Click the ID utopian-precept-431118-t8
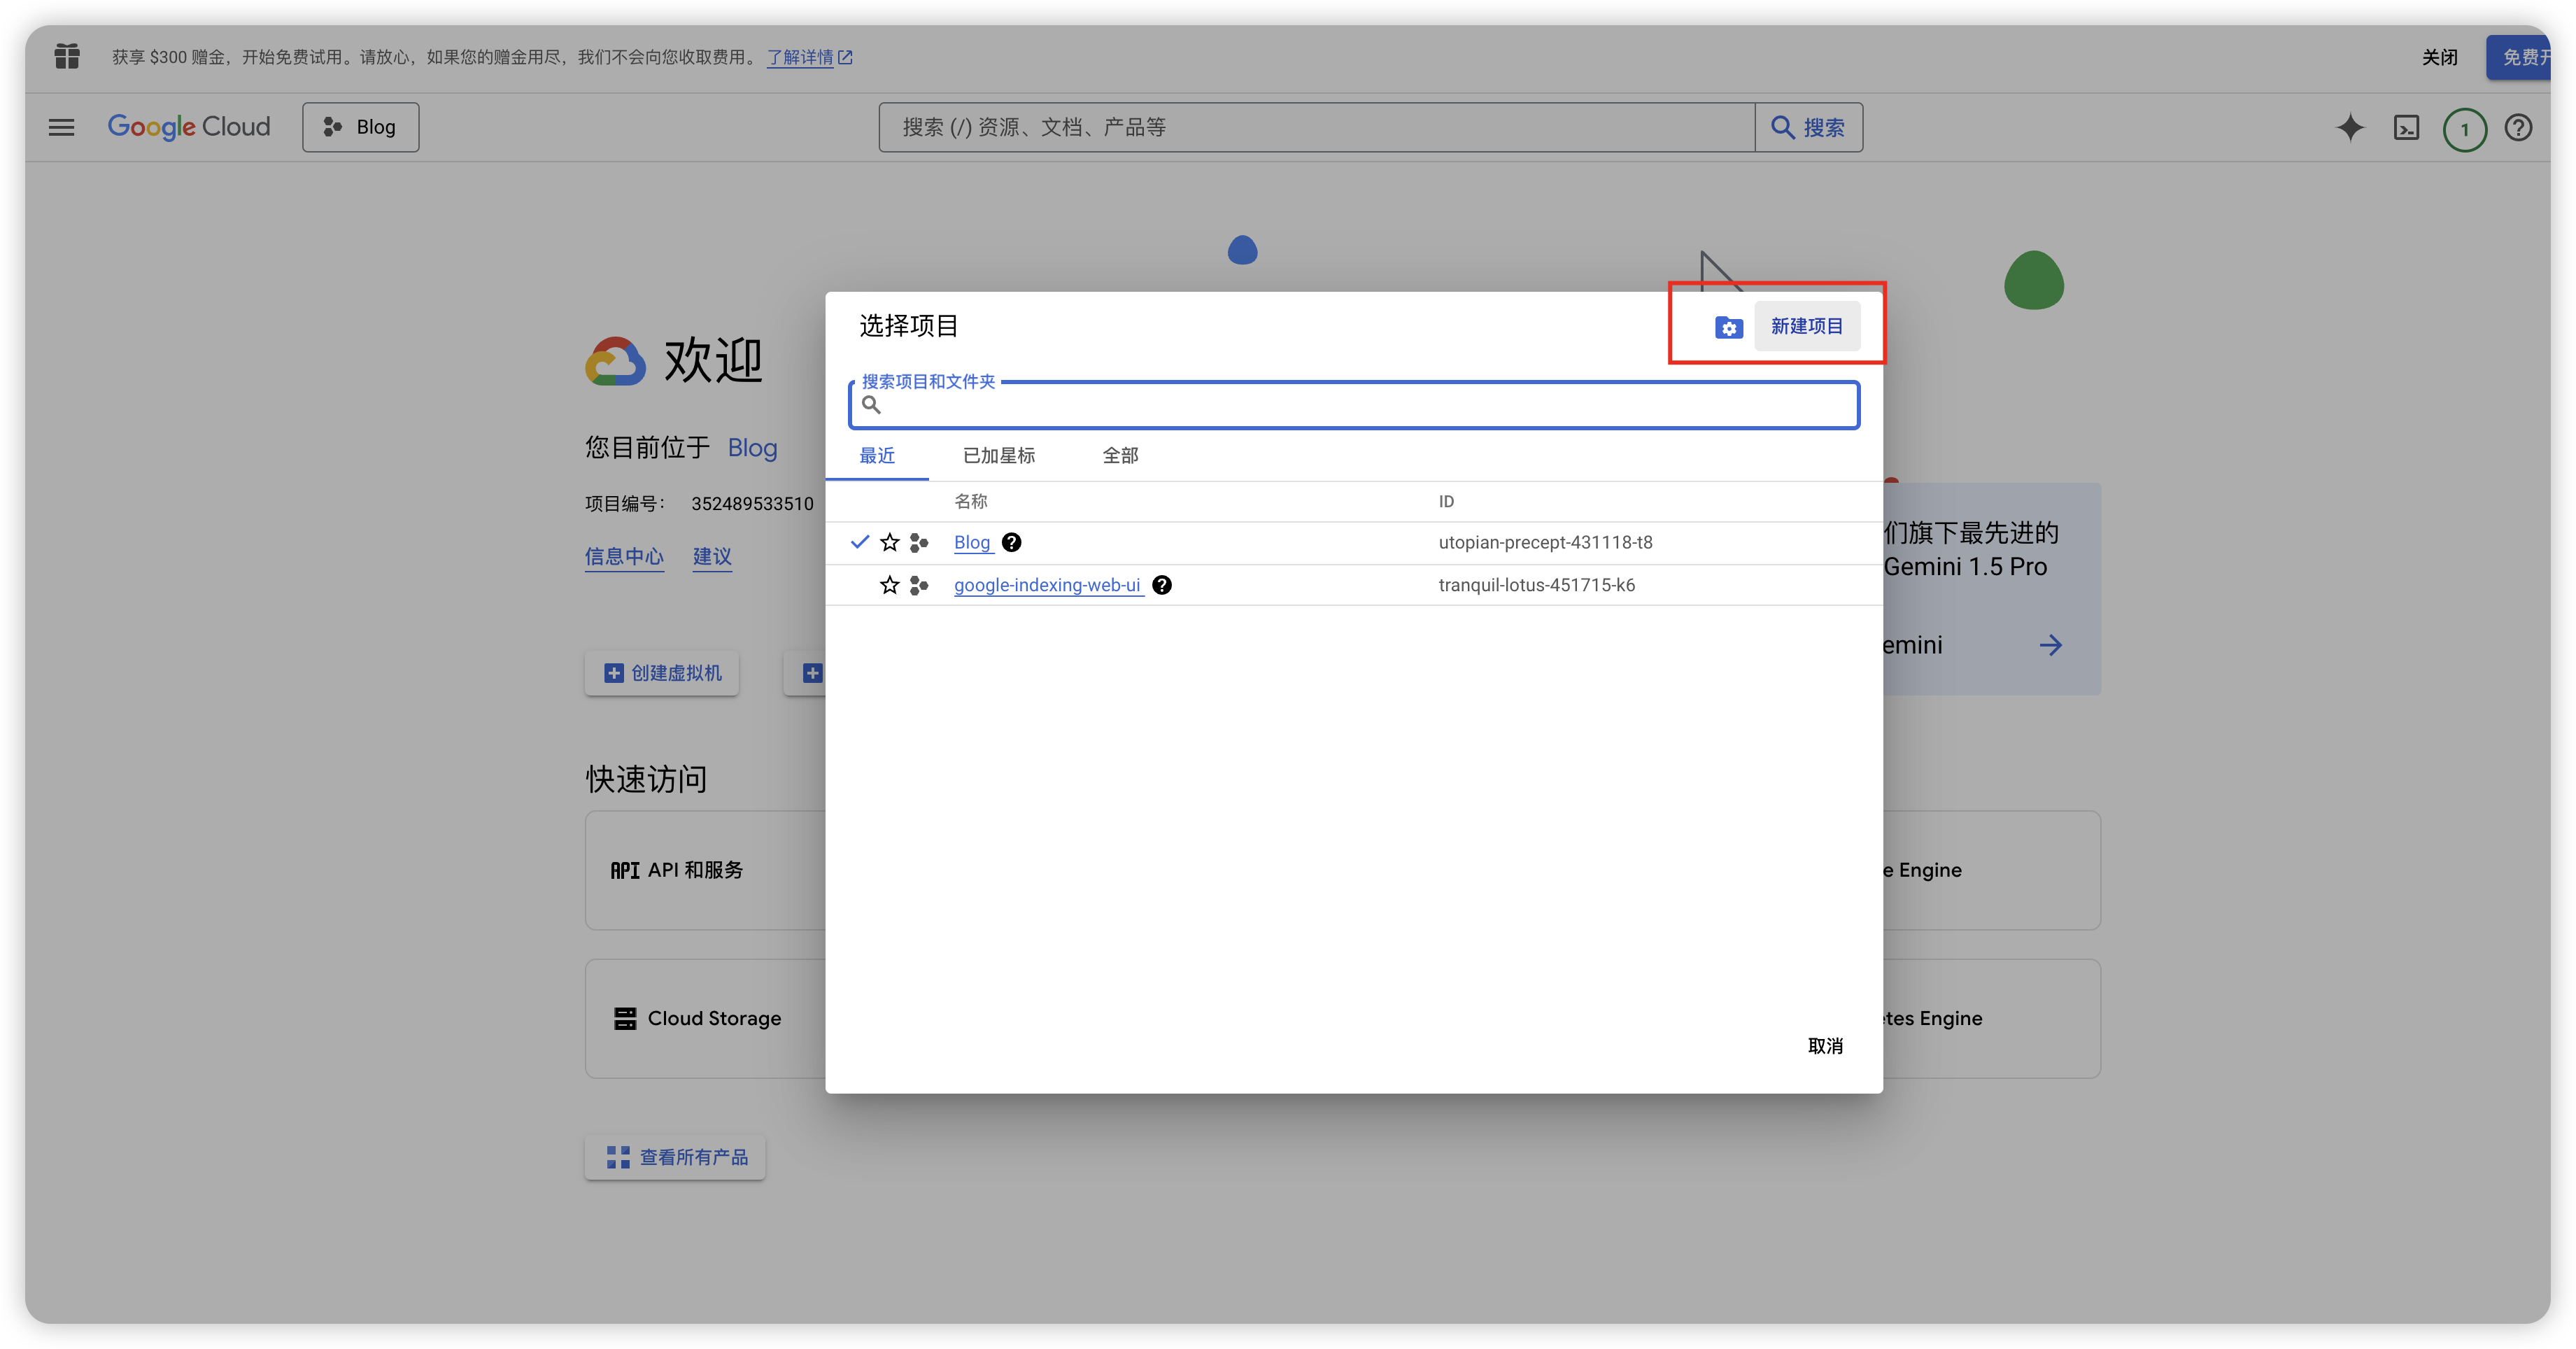 pos(1545,543)
